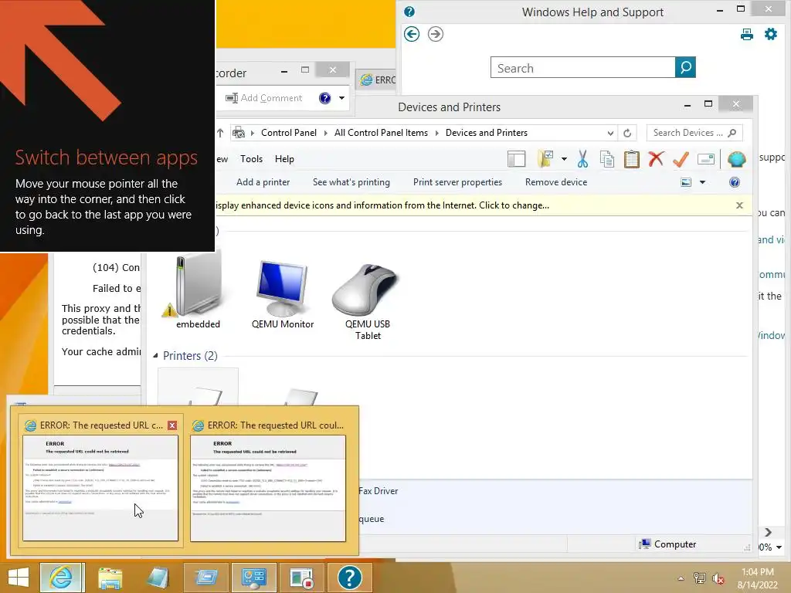Click Add a printer
This screenshot has height=593, width=791.
click(263, 182)
